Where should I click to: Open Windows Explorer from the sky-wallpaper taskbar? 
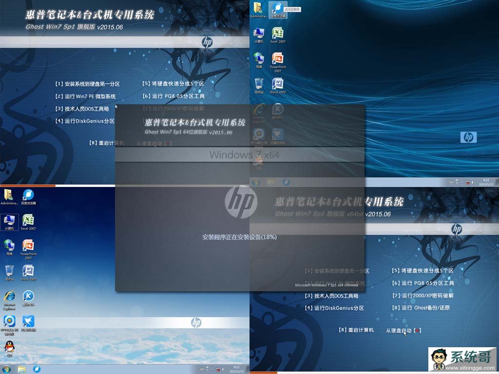21,369
